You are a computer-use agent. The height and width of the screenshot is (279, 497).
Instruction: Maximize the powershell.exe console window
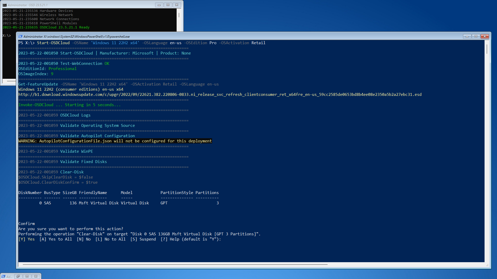[x=476, y=36]
